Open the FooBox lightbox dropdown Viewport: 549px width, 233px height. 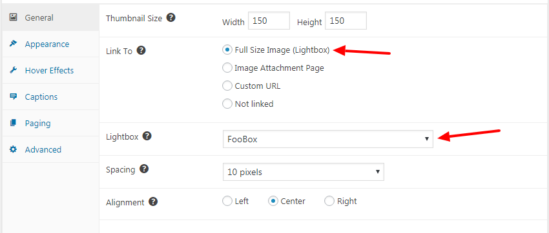pos(327,139)
